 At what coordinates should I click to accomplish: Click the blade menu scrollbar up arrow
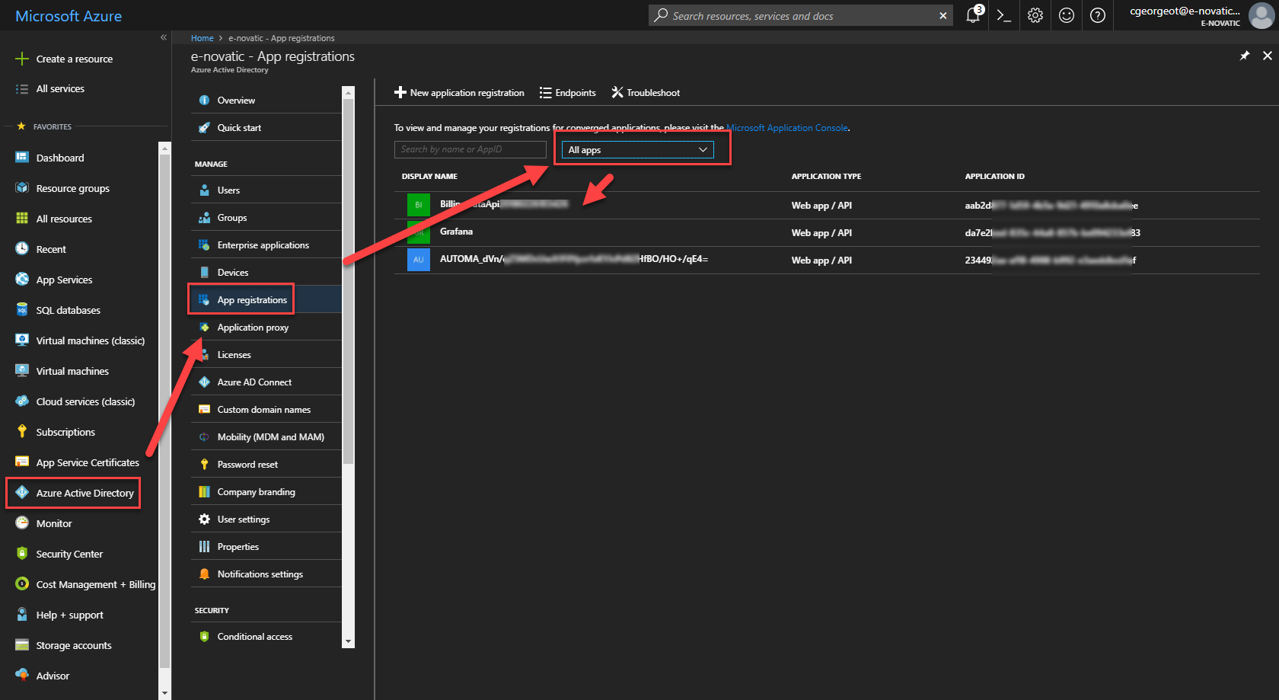349,92
